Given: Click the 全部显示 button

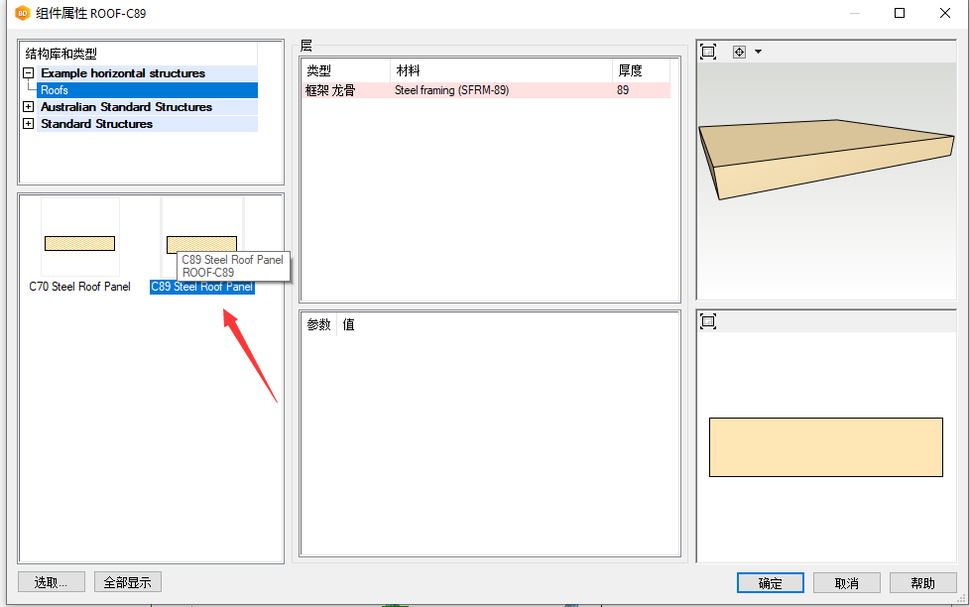Looking at the screenshot, I should click(127, 582).
